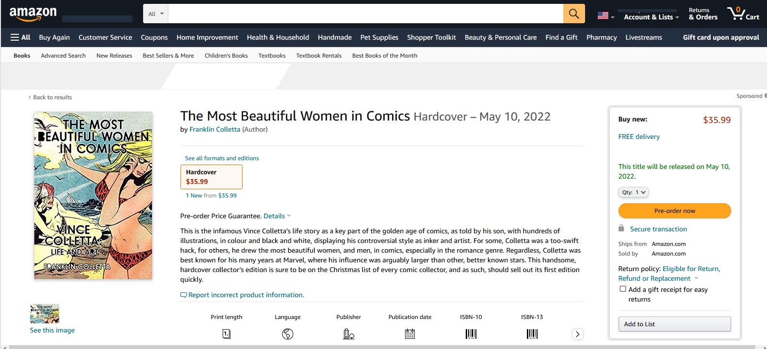
Task: Select the Hardcover $35.99 format box
Action: coord(211,177)
